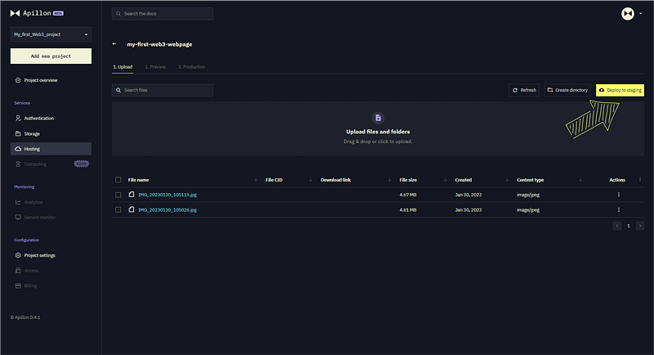Switch to the 1. Upload tab
Screen dimensions: 654x355
click(123, 67)
